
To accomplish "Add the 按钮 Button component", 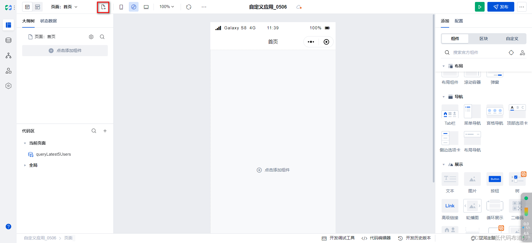I will pos(495,182).
